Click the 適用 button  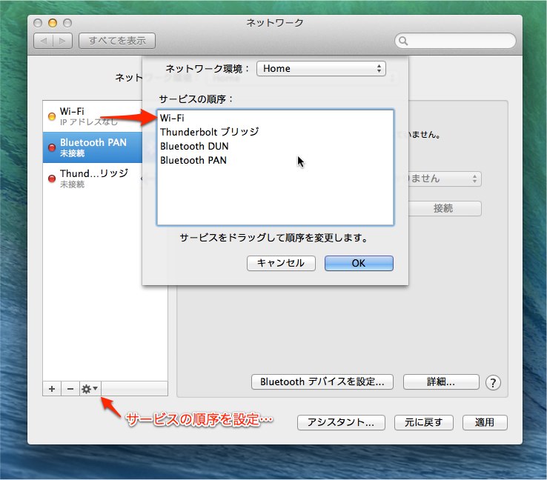[485, 422]
